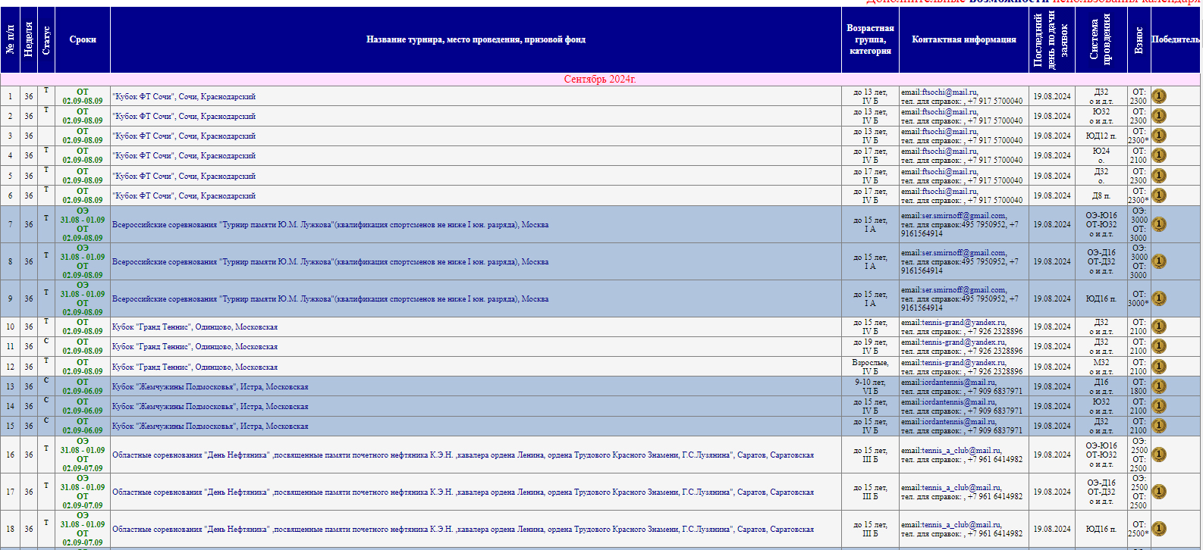
Task: Open "Кубок ФТ Сочи" tournament link in row 4
Action: pyautogui.click(x=184, y=155)
